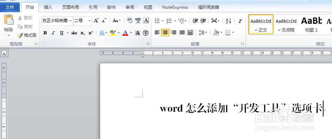Copy selection with 复制
The height and width of the screenshot is (139, 332).
(x=25, y=26)
